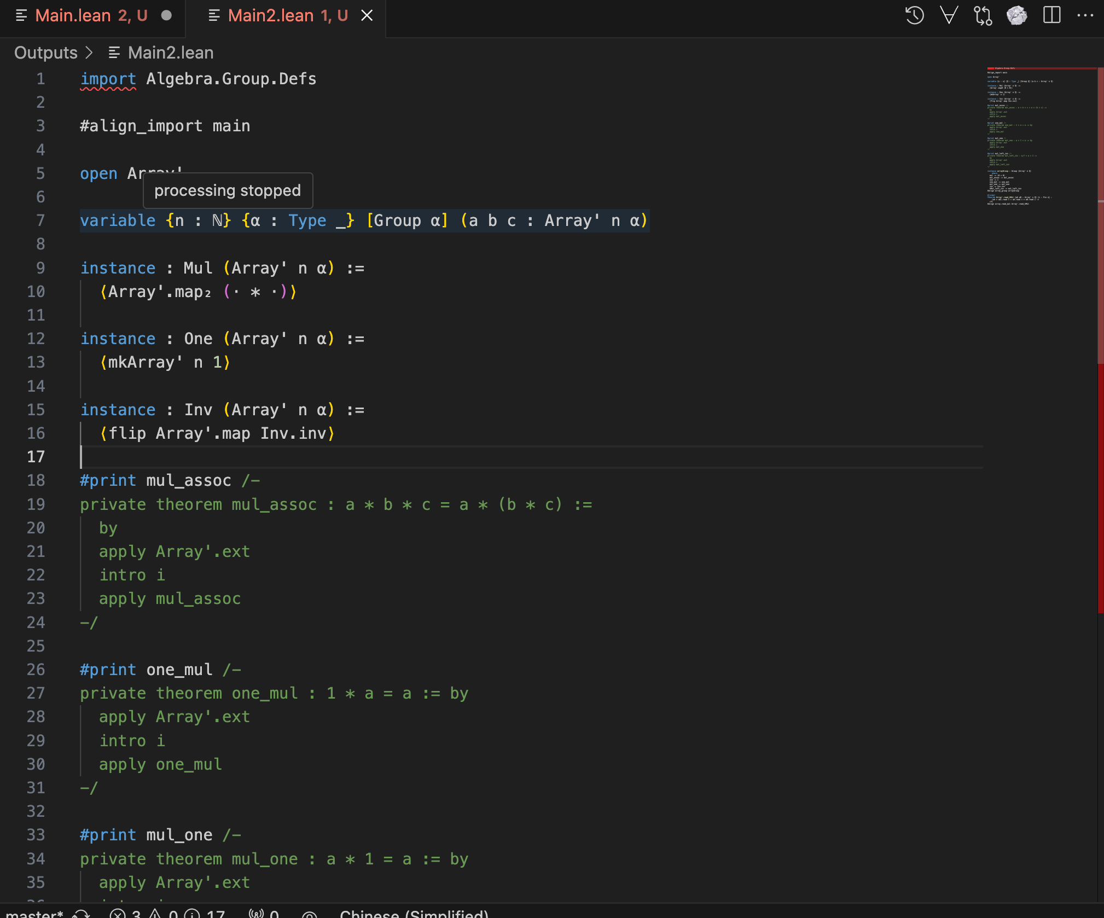Click the '#align_import main' text on line 3
The image size is (1104, 918).
(x=165, y=126)
